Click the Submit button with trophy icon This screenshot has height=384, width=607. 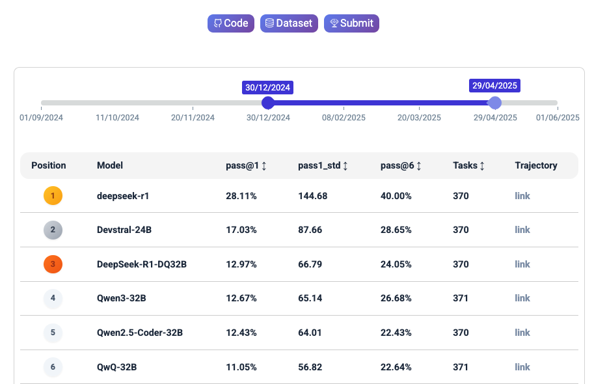coord(351,23)
